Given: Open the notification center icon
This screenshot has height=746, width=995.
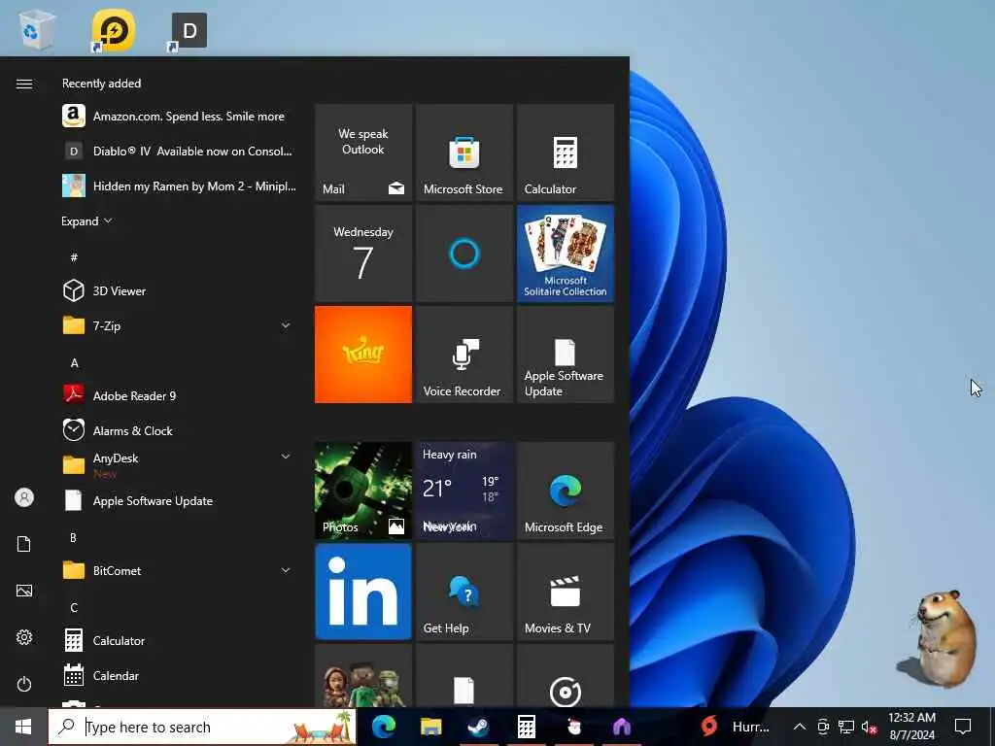Looking at the screenshot, I should click(963, 727).
